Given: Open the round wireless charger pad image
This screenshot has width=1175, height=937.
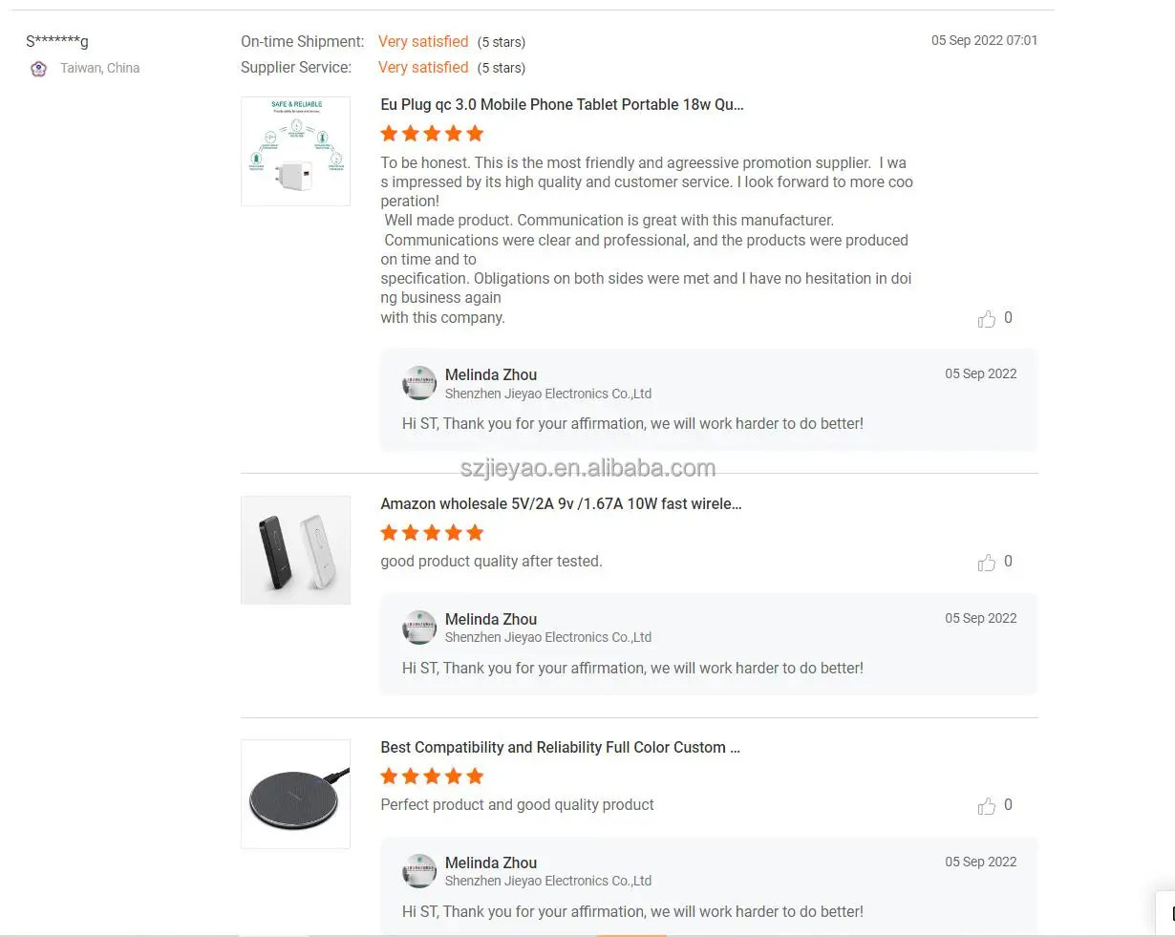Looking at the screenshot, I should (295, 794).
